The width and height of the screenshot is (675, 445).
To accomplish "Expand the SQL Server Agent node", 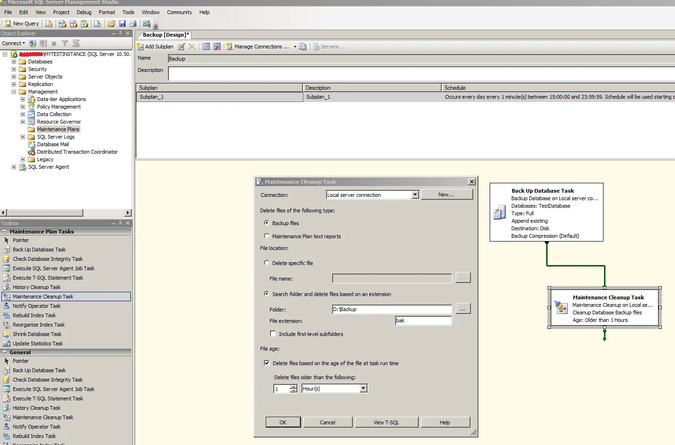I will (14, 167).
